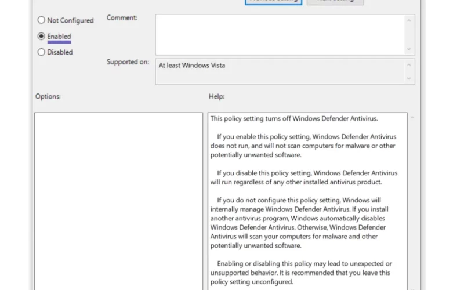
Task: Click the Supported on field showing Windows Vista
Action: (280, 71)
